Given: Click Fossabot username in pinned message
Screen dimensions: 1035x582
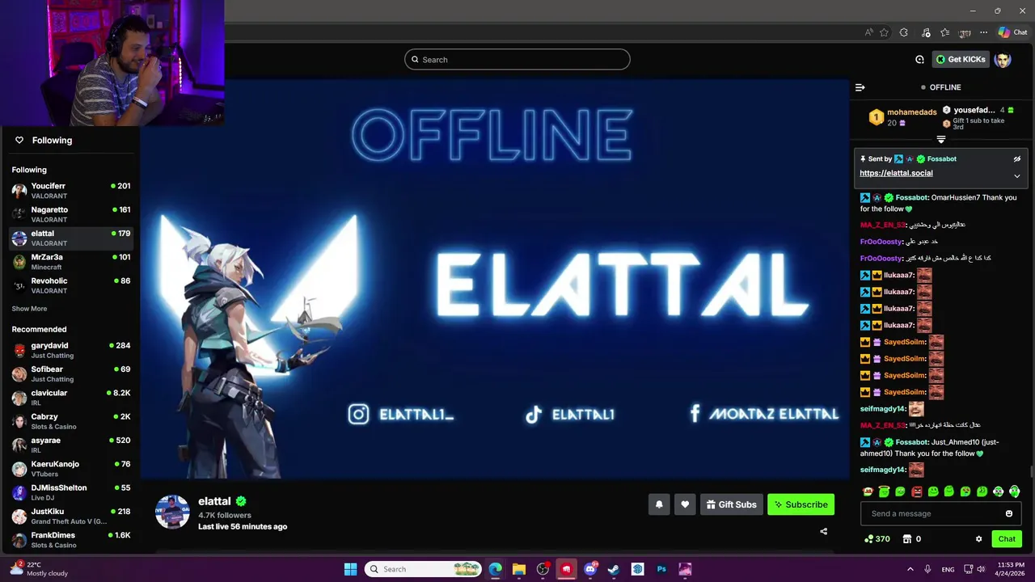Looking at the screenshot, I should pyautogui.click(x=942, y=159).
